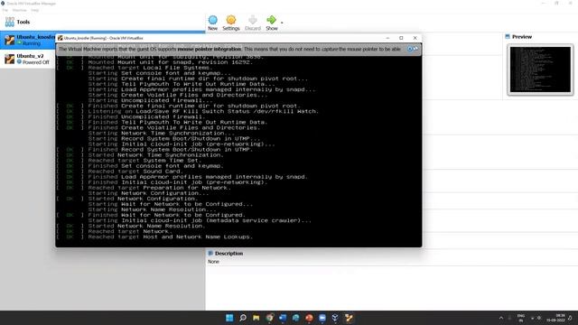Click 'Reached target Sound Card.' console line
This screenshot has height=325, width=578.
(x=135, y=172)
